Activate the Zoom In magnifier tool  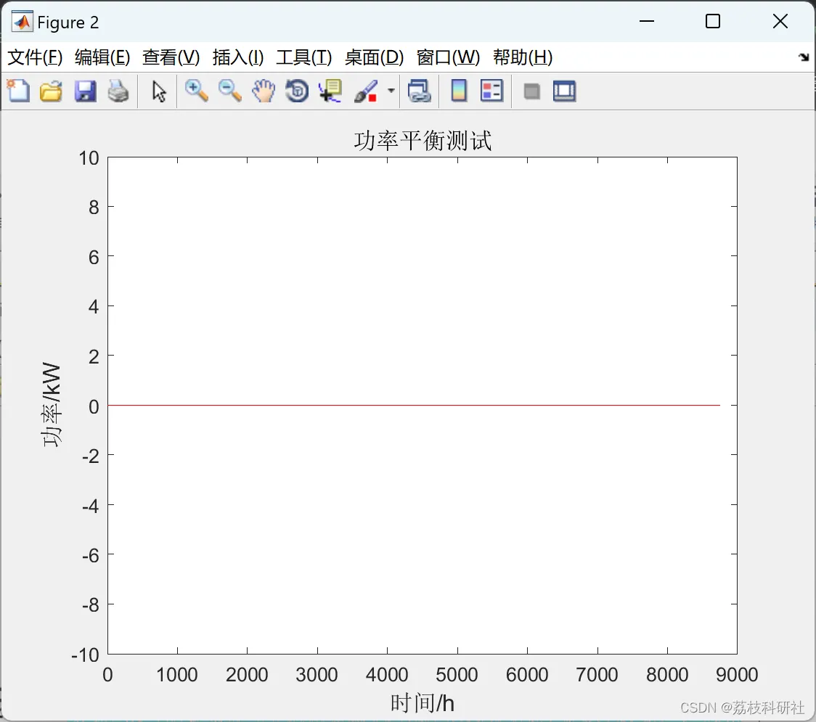197,91
